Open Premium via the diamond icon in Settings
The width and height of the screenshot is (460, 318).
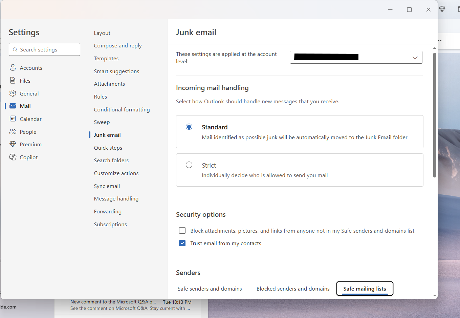click(x=13, y=144)
